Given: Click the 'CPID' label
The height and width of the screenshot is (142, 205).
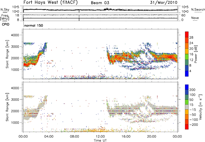Looking at the screenshot, I should coord(6,24).
